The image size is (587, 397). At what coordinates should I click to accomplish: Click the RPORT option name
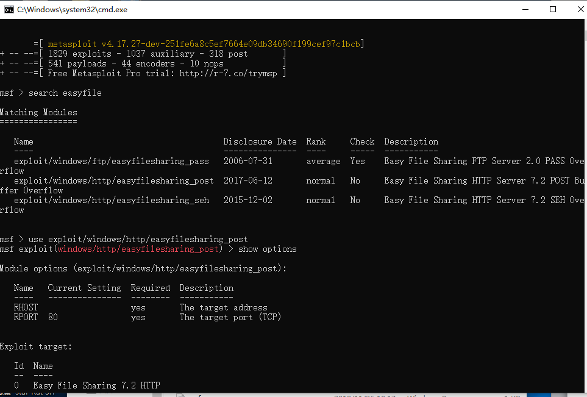(26, 317)
